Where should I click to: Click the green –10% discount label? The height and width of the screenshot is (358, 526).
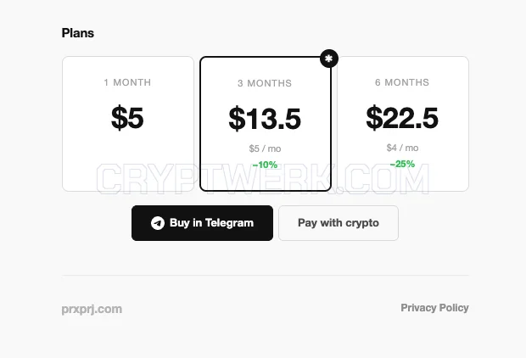coord(265,165)
